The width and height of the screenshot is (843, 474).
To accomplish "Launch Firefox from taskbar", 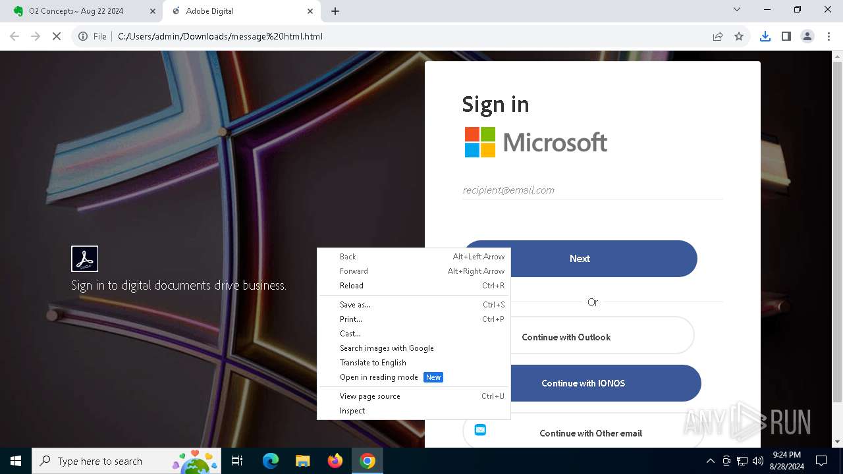I will pyautogui.click(x=335, y=461).
